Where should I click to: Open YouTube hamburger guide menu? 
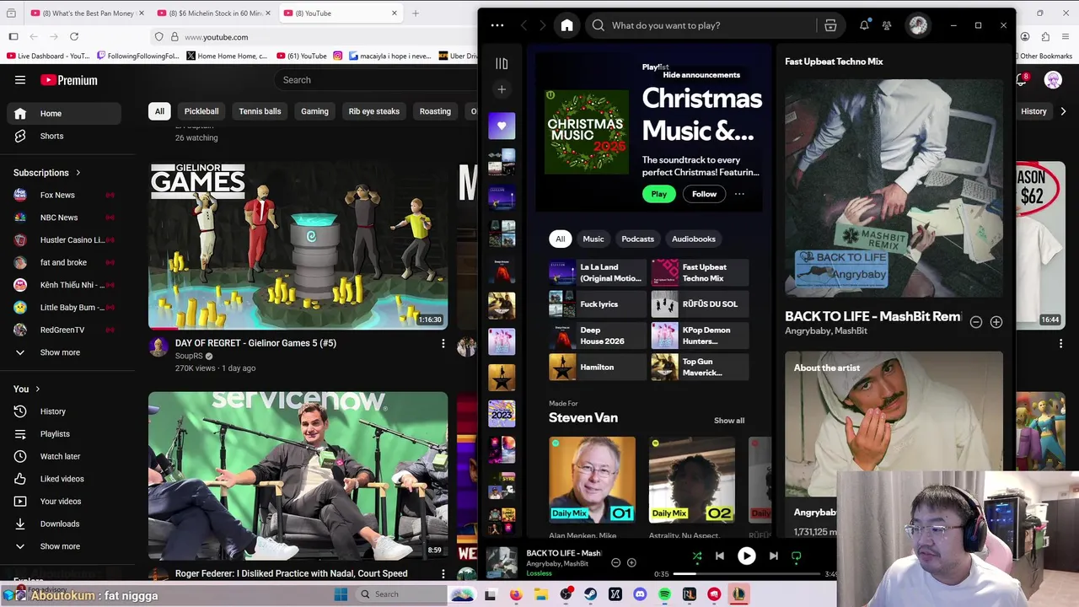click(x=20, y=80)
